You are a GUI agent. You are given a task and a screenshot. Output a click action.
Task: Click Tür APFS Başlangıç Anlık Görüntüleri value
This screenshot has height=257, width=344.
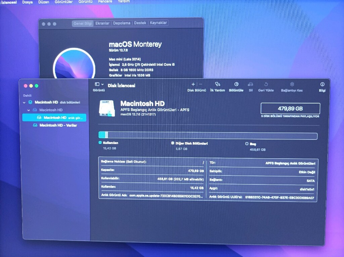(x=290, y=163)
